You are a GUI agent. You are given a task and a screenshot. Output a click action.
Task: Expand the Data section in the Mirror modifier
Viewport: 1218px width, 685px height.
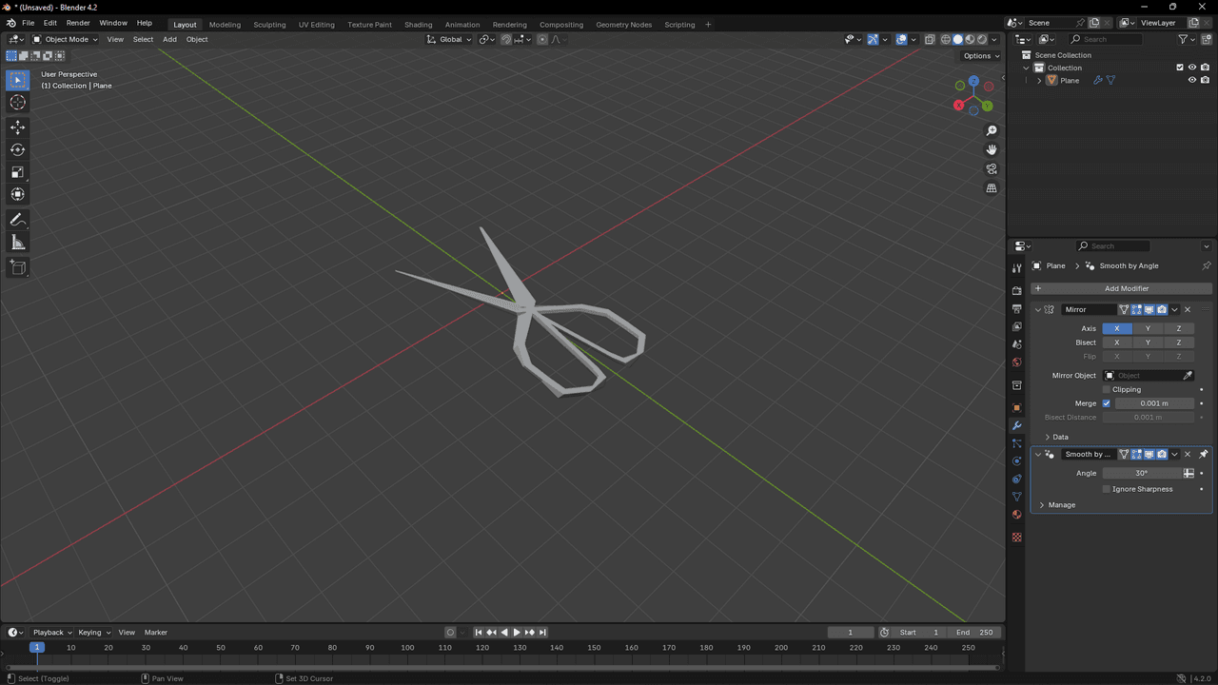click(x=1060, y=437)
